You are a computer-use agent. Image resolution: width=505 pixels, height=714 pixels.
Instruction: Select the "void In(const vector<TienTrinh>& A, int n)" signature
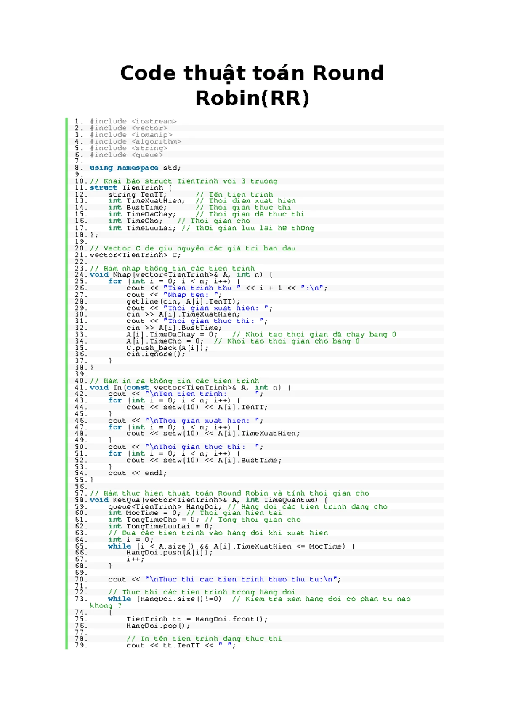(x=186, y=387)
